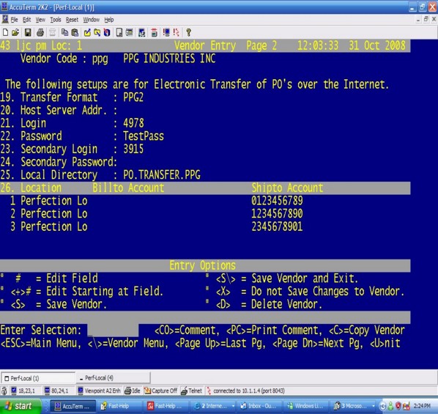Click the settings window toolbar icon

click(129, 32)
